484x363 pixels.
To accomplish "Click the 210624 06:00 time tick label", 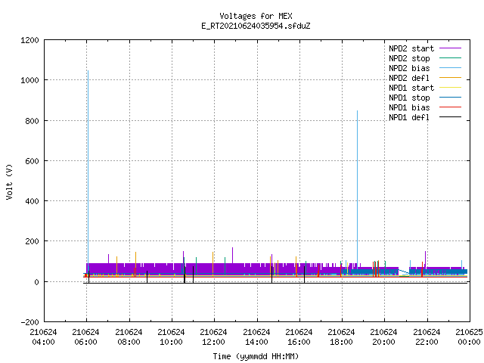I will tap(85, 337).
